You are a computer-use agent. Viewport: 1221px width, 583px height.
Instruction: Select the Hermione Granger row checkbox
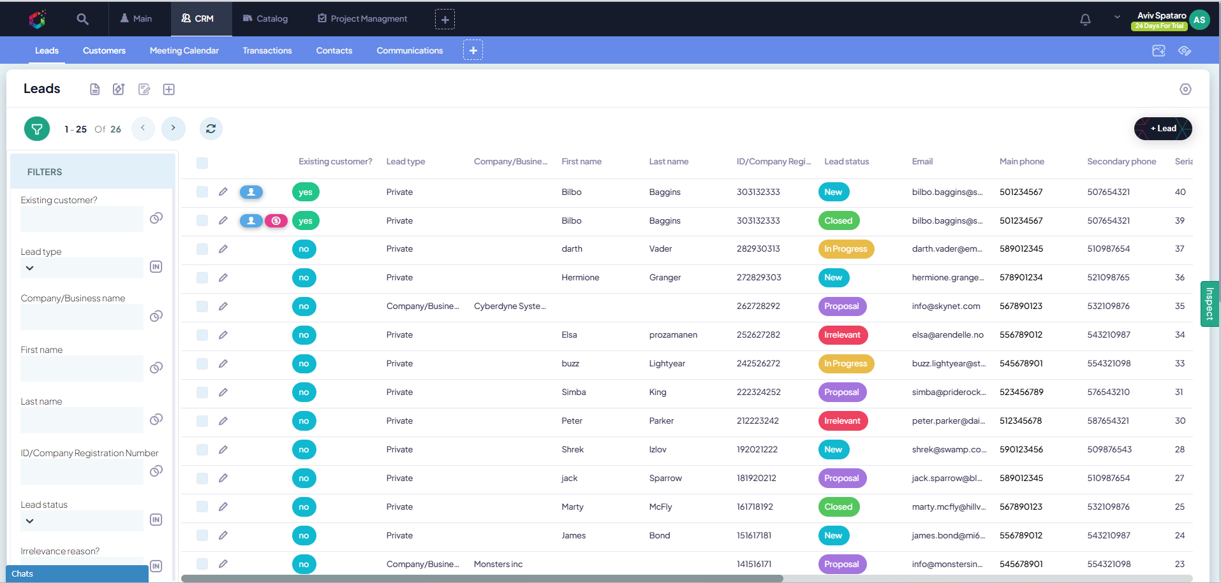click(202, 278)
